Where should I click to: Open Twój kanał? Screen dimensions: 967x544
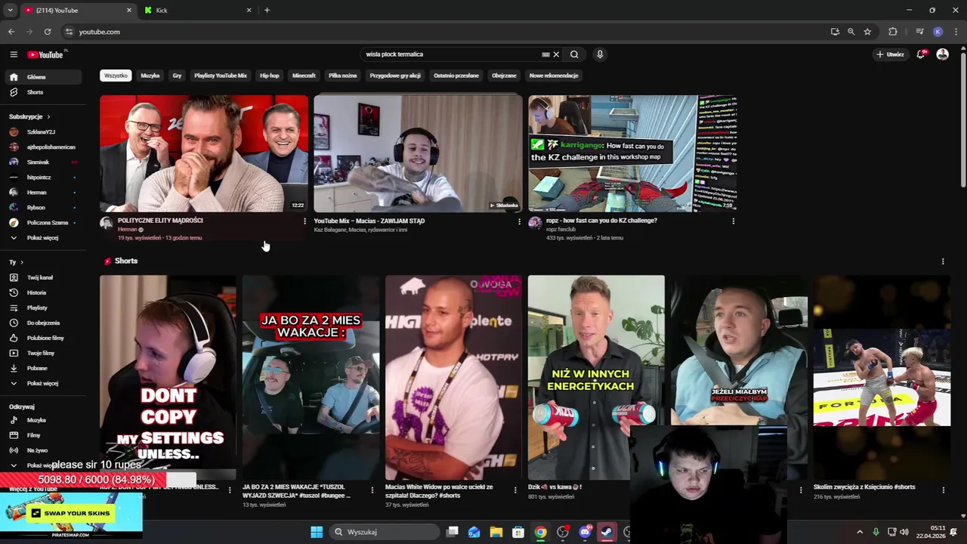tap(44, 277)
